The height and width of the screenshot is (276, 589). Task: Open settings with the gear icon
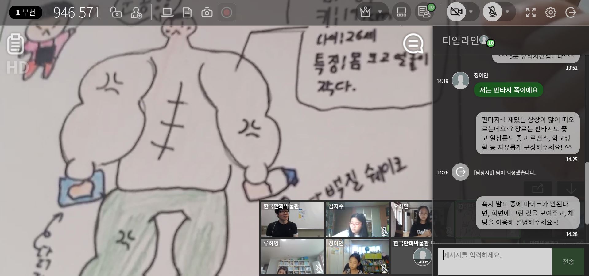pos(551,12)
